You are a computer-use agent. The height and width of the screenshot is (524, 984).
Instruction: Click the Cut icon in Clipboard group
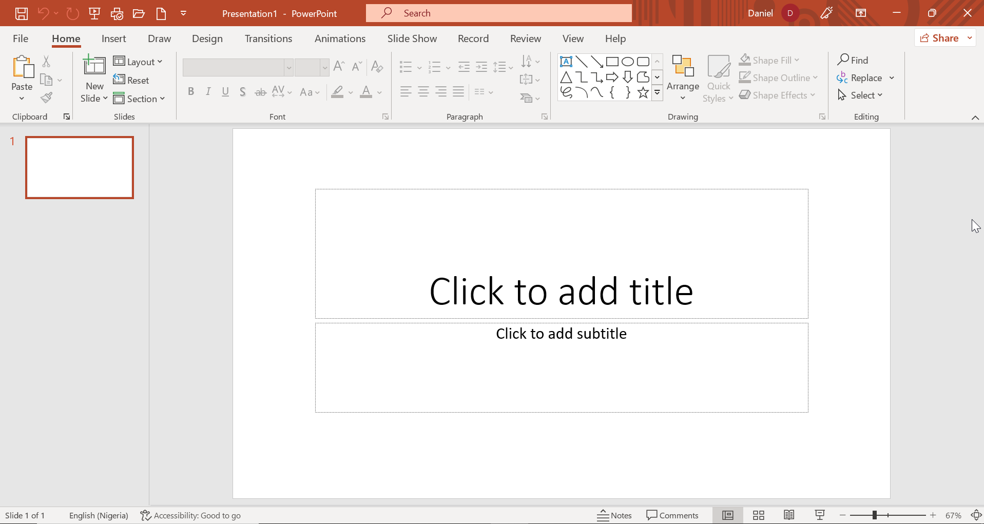tap(46, 61)
